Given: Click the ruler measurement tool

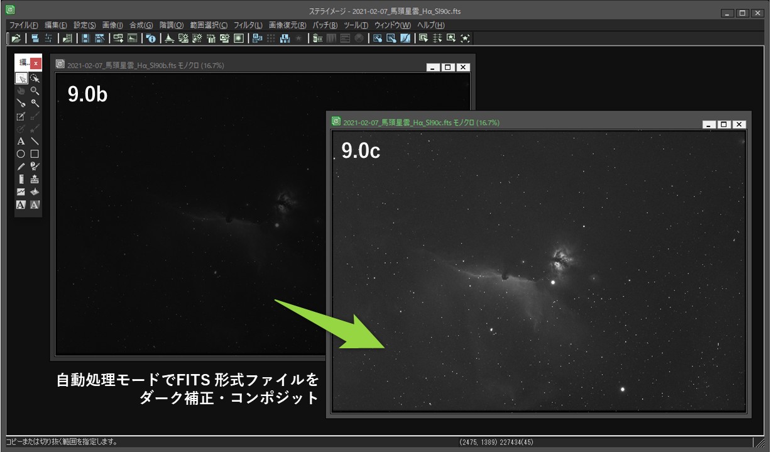Looking at the screenshot, I should (x=21, y=179).
